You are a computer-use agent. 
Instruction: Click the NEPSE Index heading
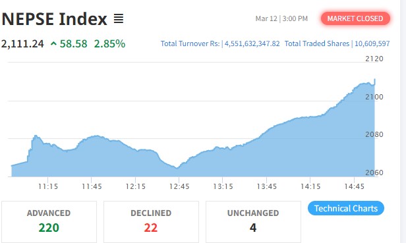pos(54,19)
